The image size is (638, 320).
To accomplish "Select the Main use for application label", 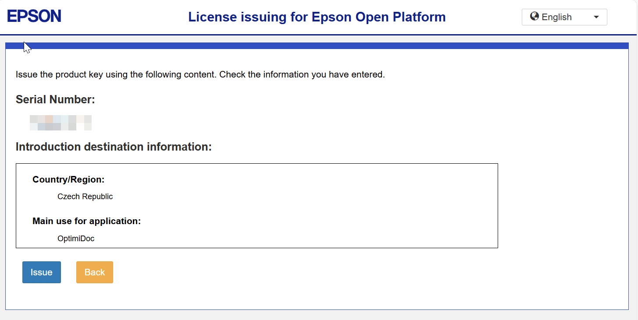I will 86,221.
